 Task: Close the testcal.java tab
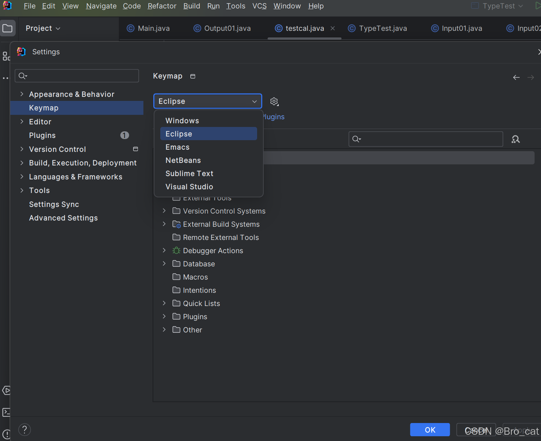click(333, 28)
